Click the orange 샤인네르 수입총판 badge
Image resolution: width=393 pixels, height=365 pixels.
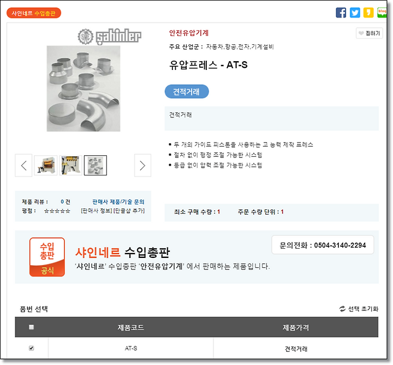[x=34, y=13]
